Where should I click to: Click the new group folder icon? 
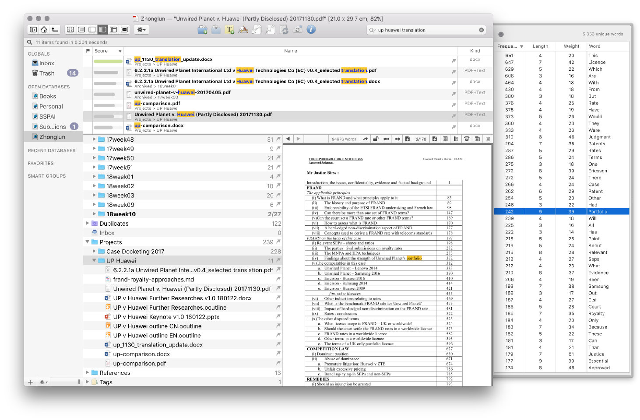(x=202, y=30)
